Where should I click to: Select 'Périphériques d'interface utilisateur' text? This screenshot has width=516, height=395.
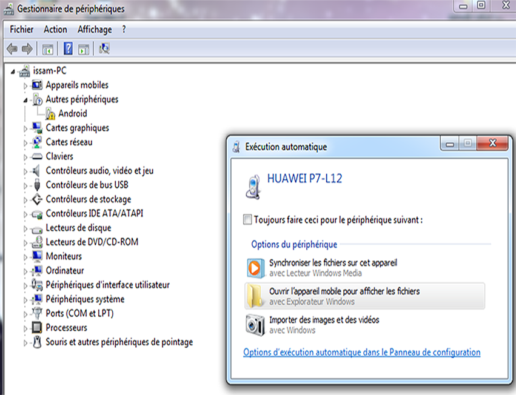[107, 285]
